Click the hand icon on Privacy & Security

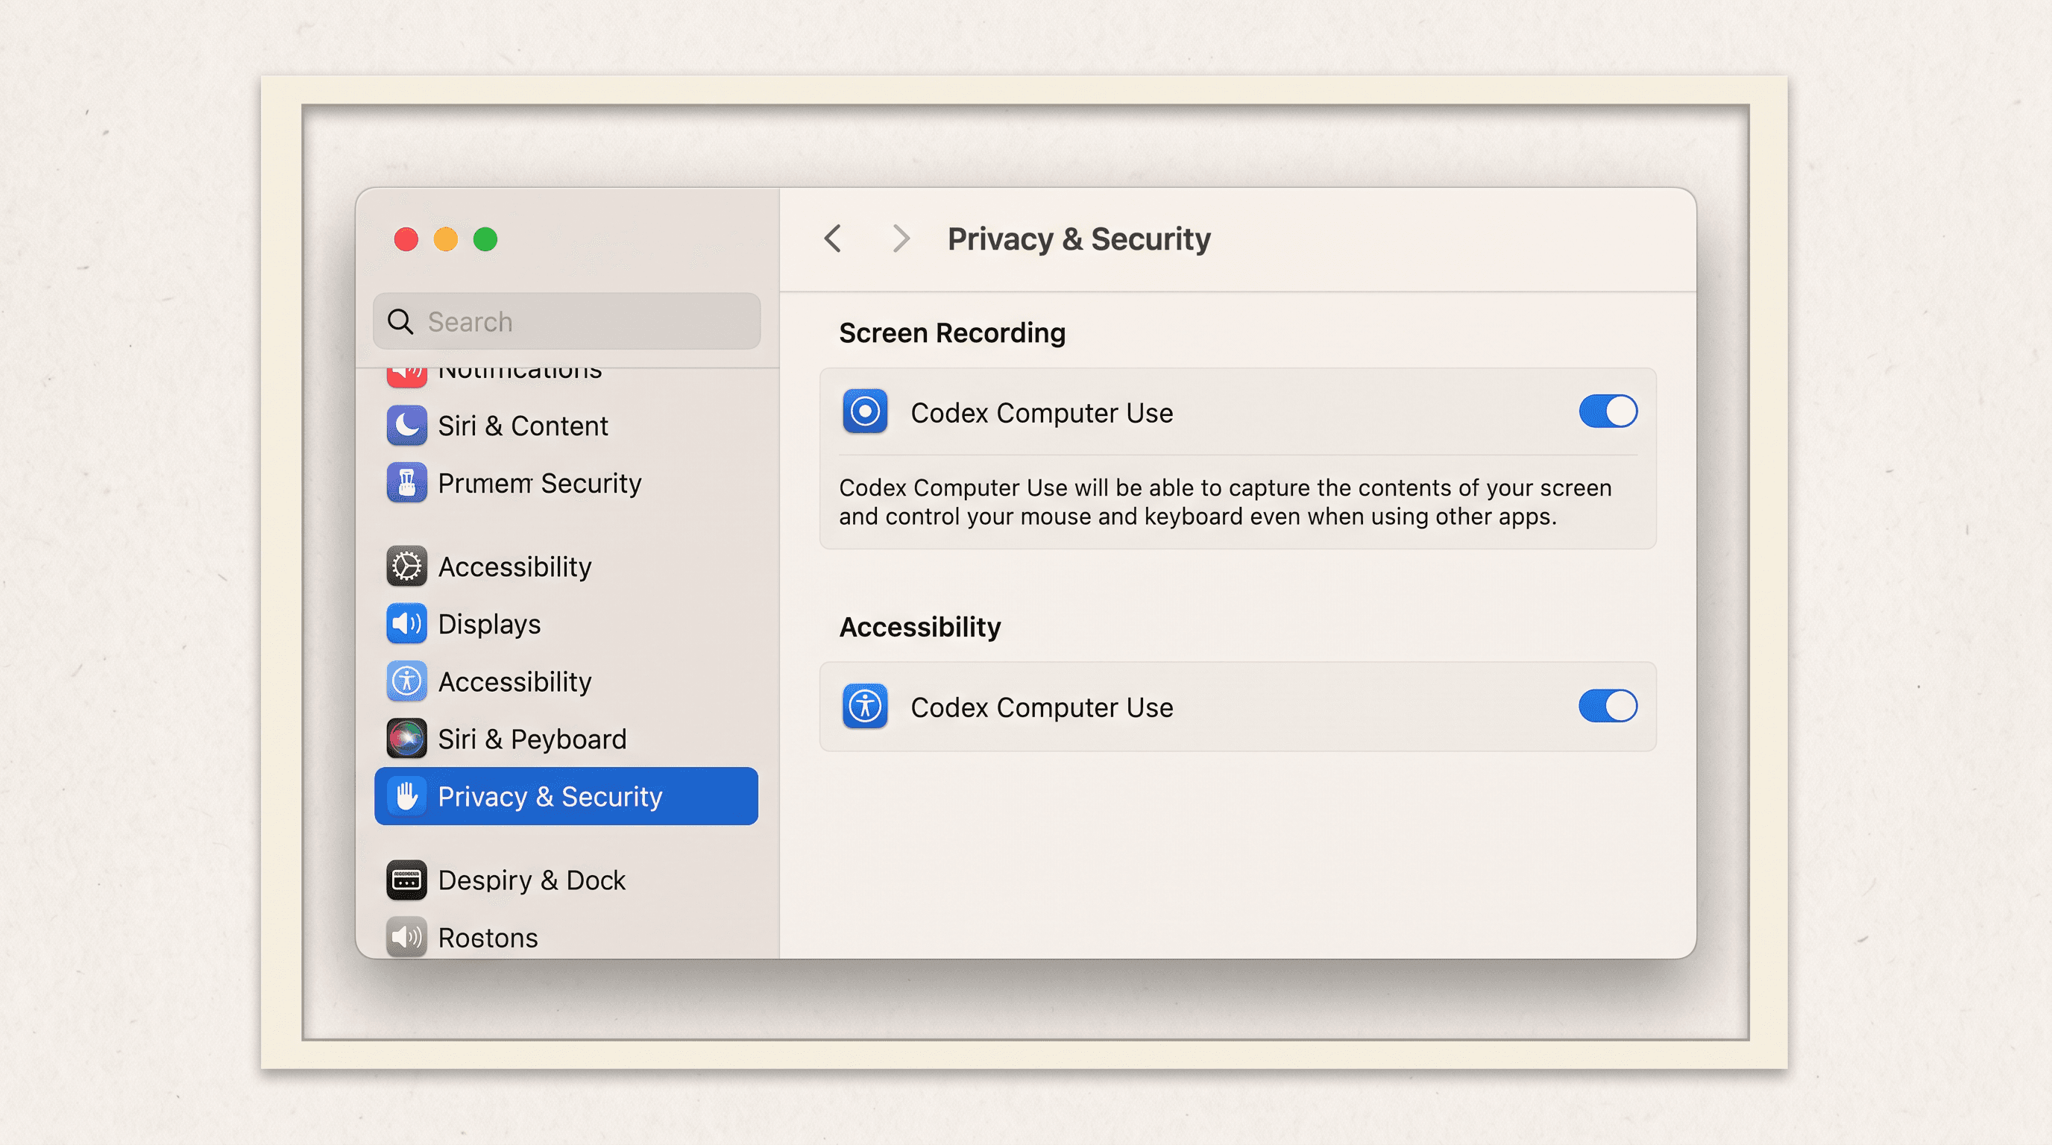click(406, 796)
